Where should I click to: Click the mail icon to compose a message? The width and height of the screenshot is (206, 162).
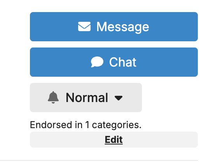pyautogui.click(x=84, y=26)
